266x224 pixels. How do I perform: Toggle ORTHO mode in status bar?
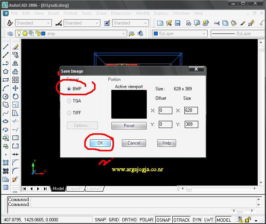click(129, 220)
